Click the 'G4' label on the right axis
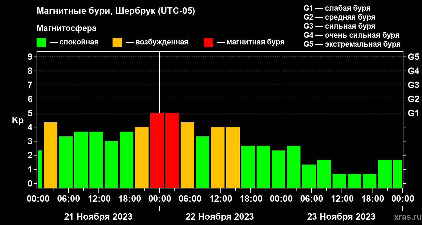Image resolution: width=422 pixels, height=225 pixels. [x=413, y=71]
